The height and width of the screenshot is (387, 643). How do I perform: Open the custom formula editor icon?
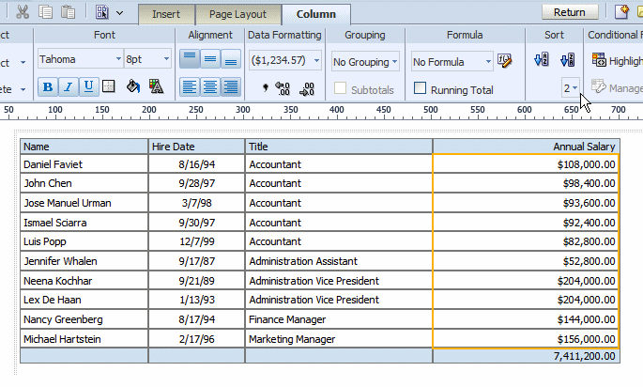pos(505,61)
